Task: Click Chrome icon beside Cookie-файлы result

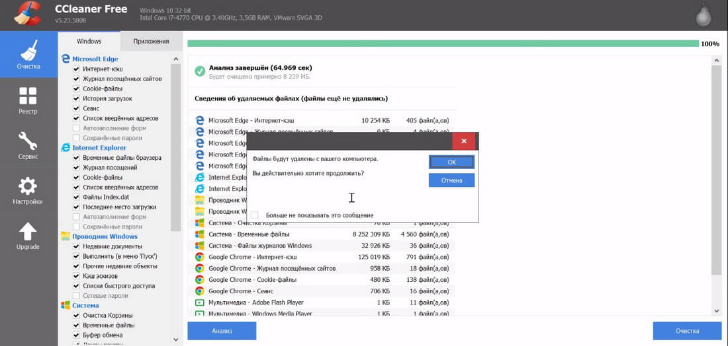Action: tap(200, 279)
